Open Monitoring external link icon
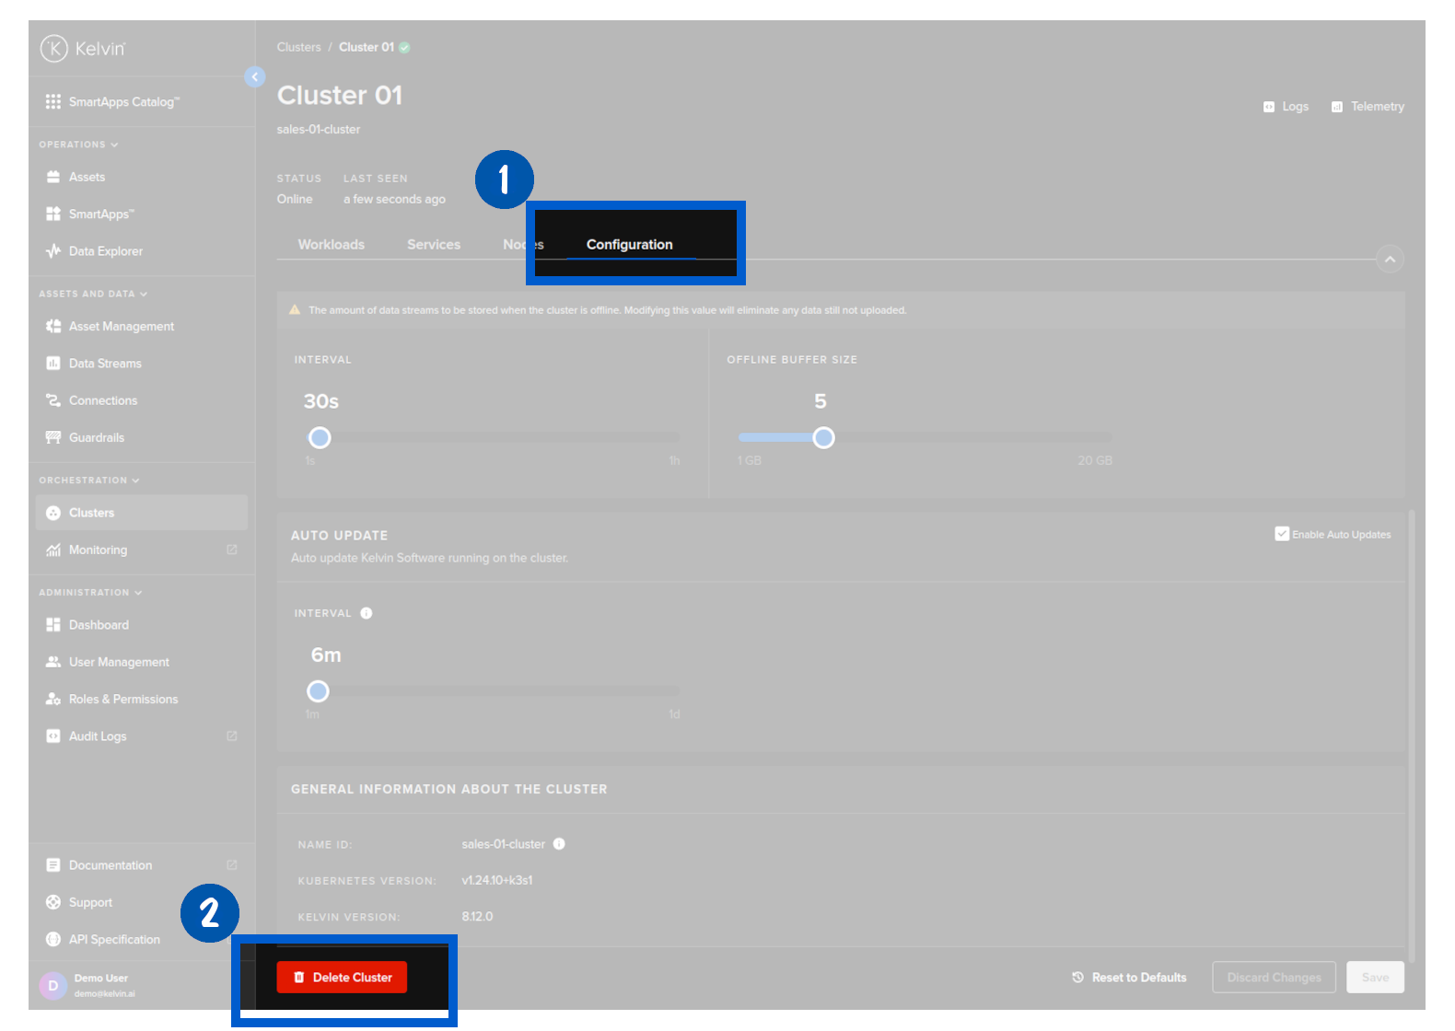This screenshot has height=1031, width=1455. (x=232, y=550)
